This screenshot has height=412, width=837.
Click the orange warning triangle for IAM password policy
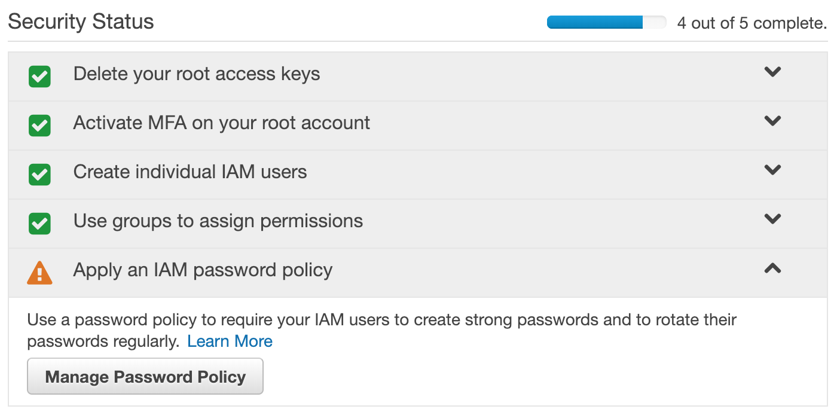click(39, 272)
